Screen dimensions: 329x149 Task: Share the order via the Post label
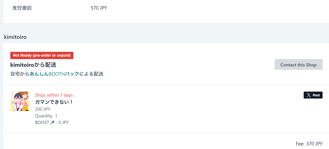click(x=316, y=95)
